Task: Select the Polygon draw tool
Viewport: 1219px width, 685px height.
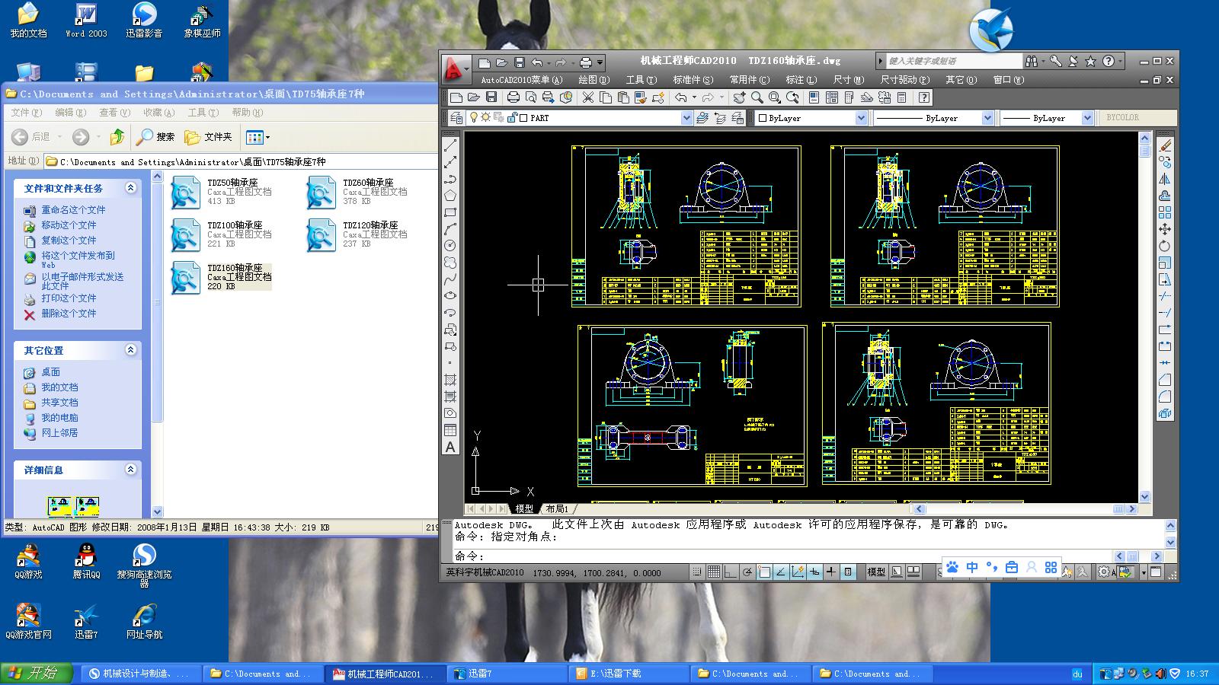Action: click(x=450, y=196)
